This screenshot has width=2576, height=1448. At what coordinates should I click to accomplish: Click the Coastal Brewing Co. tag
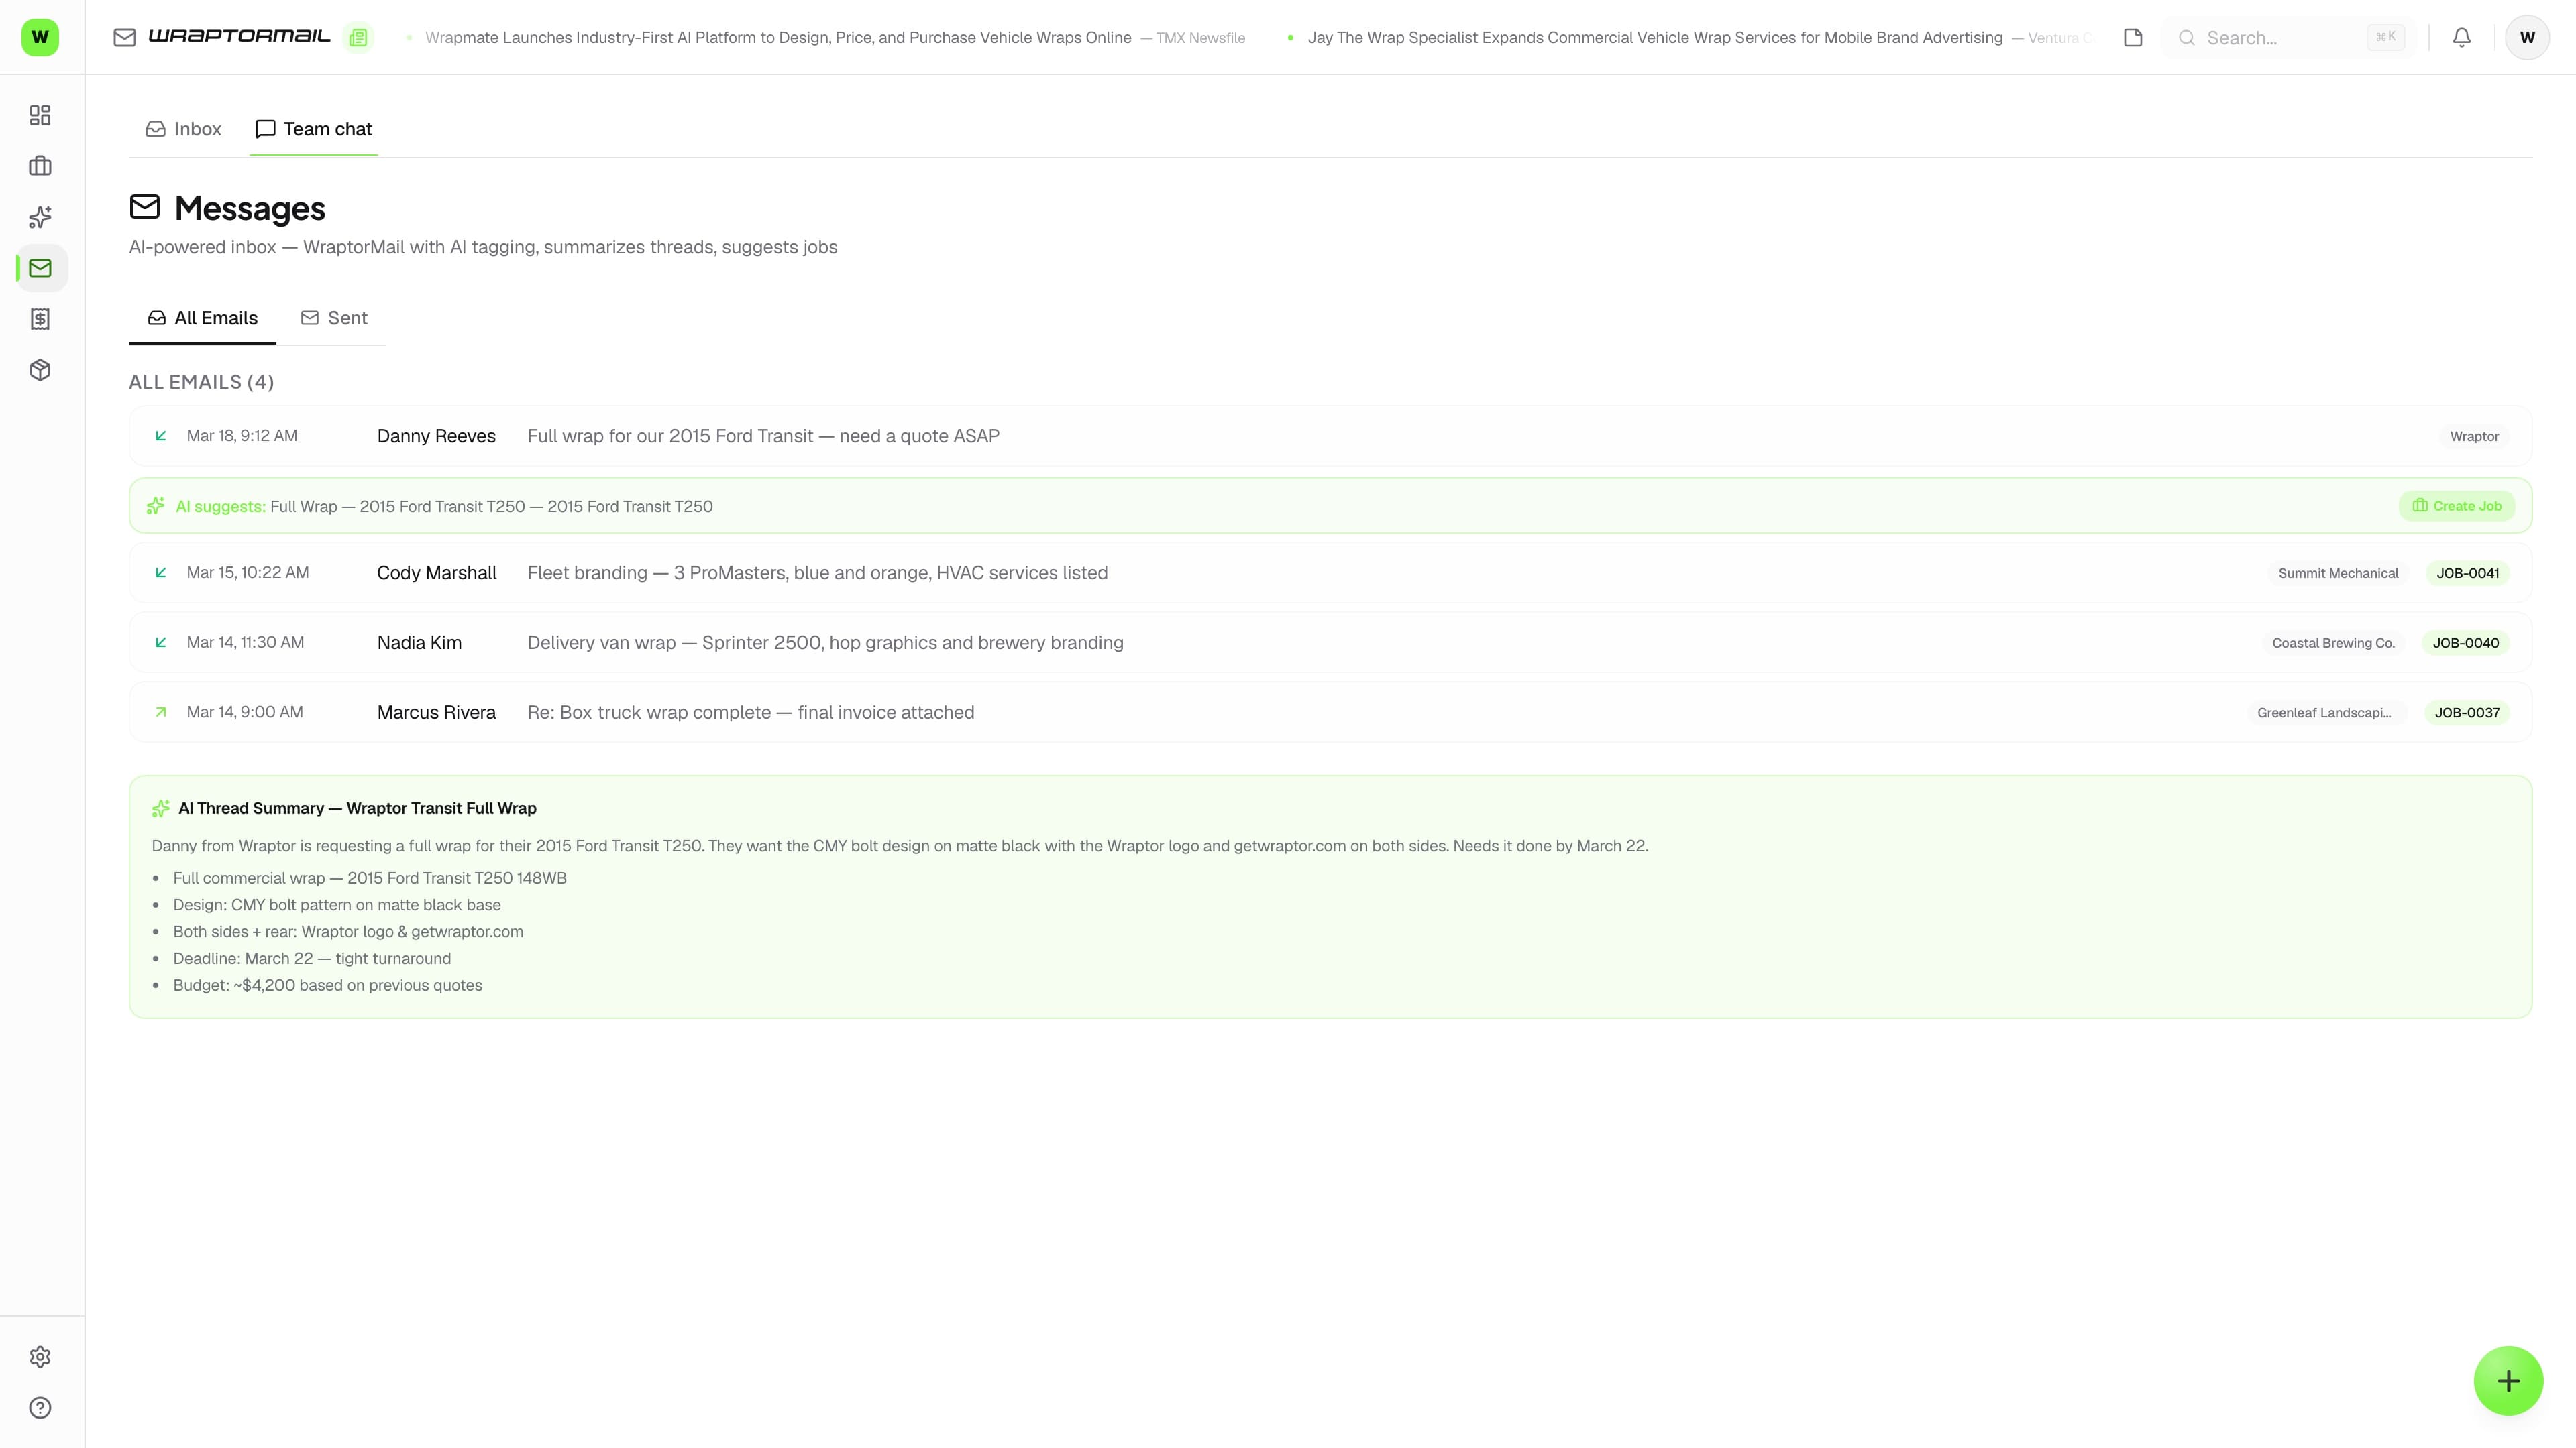2333,644
